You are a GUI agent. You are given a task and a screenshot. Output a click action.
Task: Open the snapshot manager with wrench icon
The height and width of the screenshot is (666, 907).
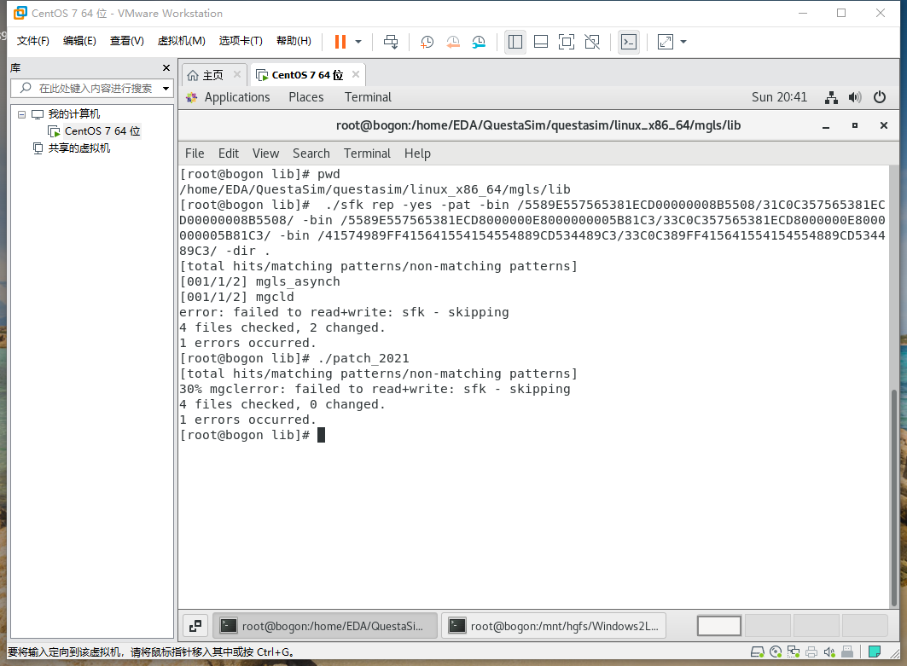pos(479,42)
